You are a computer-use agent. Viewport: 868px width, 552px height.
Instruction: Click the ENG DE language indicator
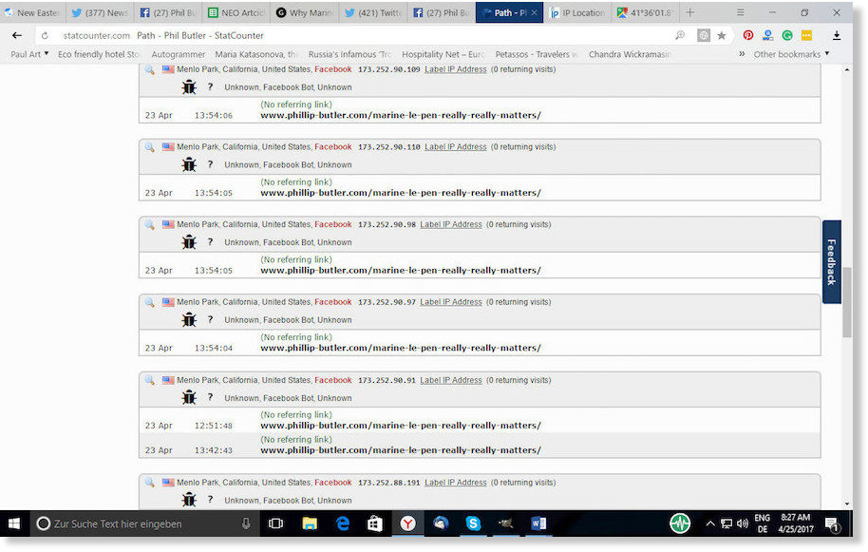tap(763, 523)
